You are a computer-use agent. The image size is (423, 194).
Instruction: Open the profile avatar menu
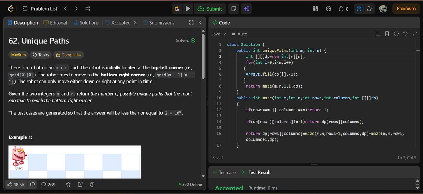coord(383,9)
